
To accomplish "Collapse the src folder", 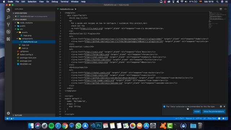I will (21, 29).
